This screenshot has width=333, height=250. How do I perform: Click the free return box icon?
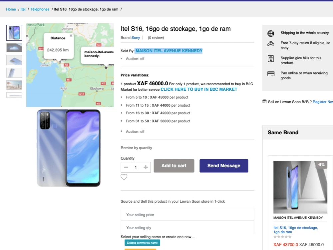click(x=270, y=44)
